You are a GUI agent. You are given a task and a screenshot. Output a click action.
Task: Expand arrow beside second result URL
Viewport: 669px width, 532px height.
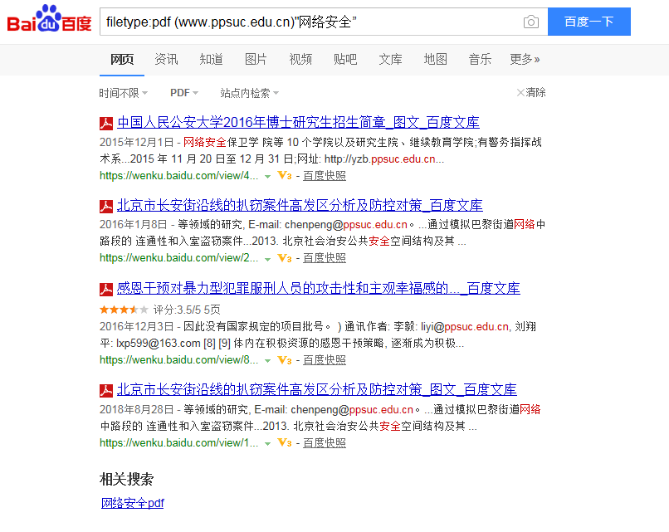(x=267, y=259)
